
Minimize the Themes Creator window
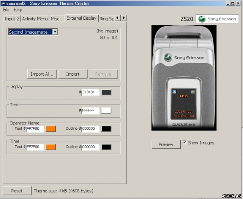tap(228, 3)
